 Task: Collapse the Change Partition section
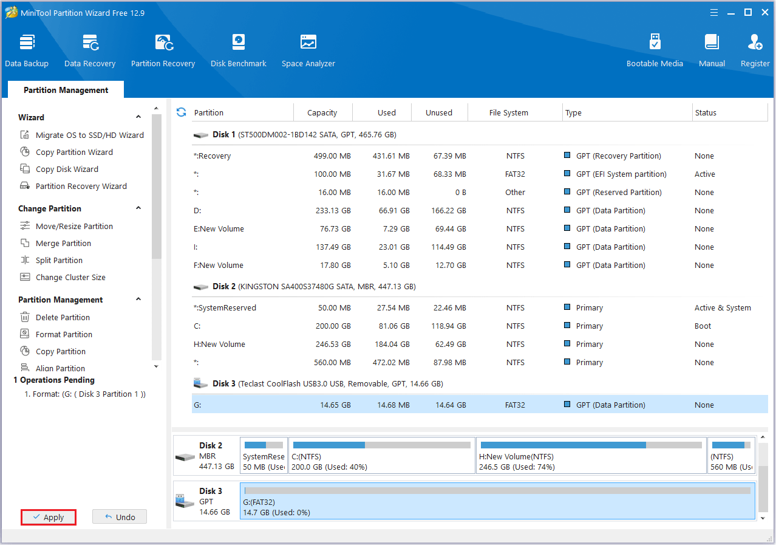[x=138, y=208]
